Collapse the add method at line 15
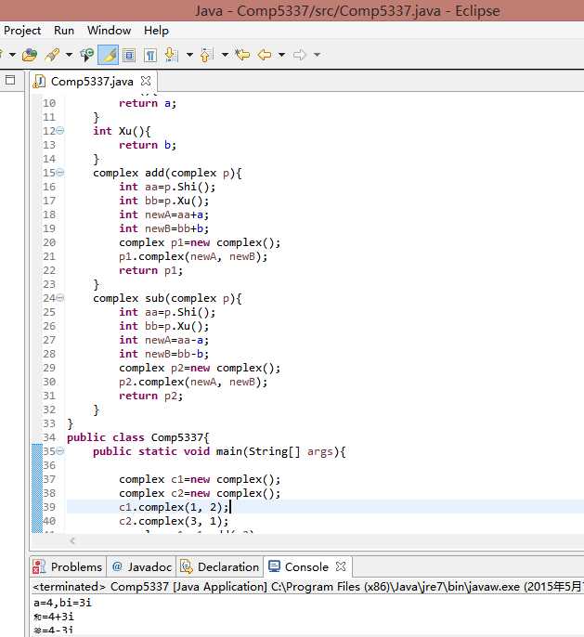The width and height of the screenshot is (584, 637). point(60,173)
